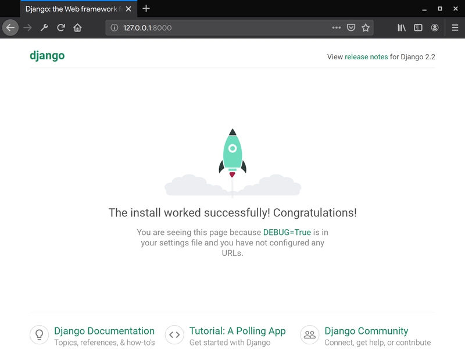The image size is (465, 360).
Task: Open the release notes link
Action: [x=366, y=56]
